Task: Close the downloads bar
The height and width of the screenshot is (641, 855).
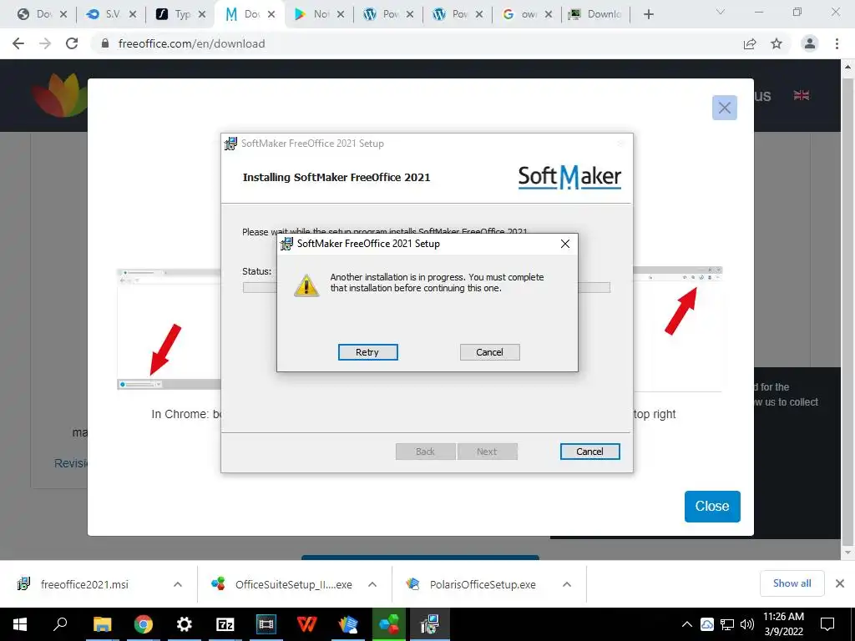Action: point(840,583)
